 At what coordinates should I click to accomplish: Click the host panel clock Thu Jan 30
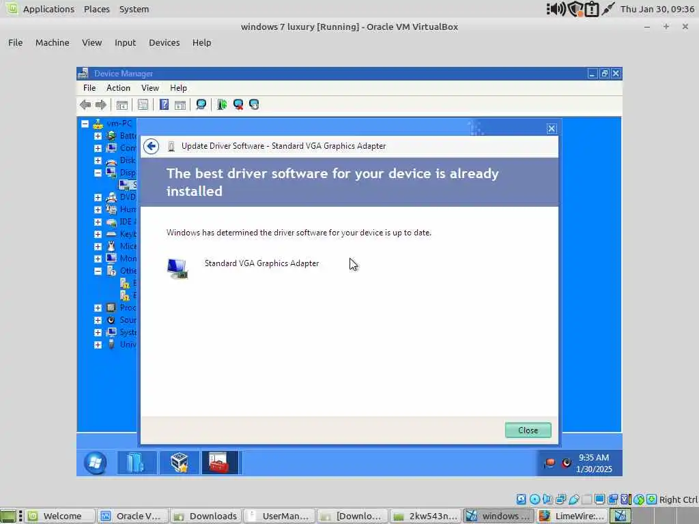657,9
